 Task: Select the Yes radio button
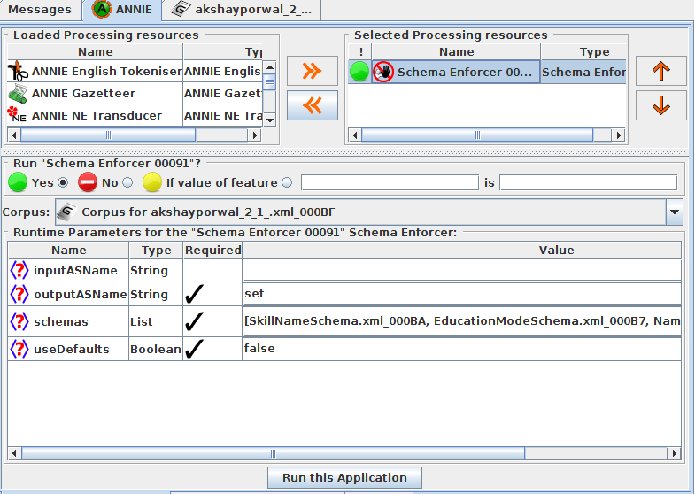coord(63,182)
